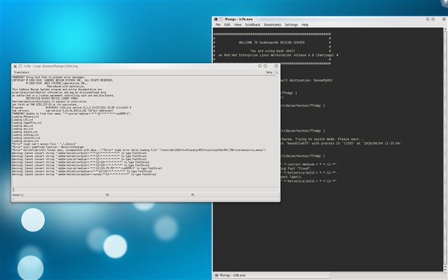Minimize the icfb log window
The height and width of the screenshot is (280, 448).
pyautogui.click(x=258, y=65)
